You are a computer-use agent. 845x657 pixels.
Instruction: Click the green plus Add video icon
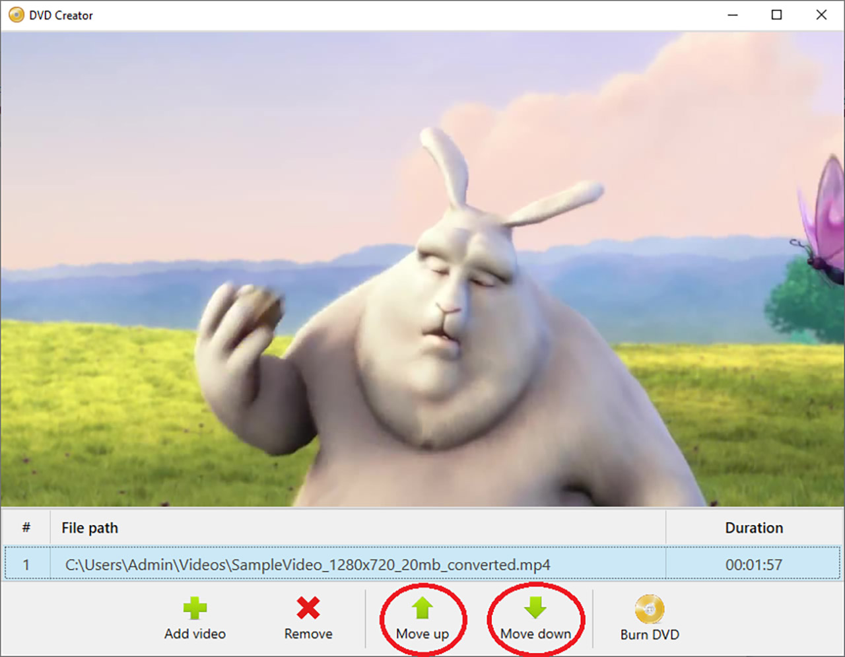[195, 608]
